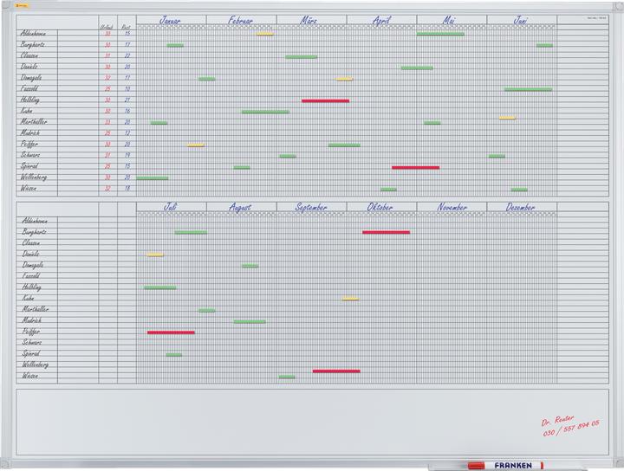The height and width of the screenshot is (471, 624).
Task: Click the Urlaub column header
Action: tap(107, 27)
